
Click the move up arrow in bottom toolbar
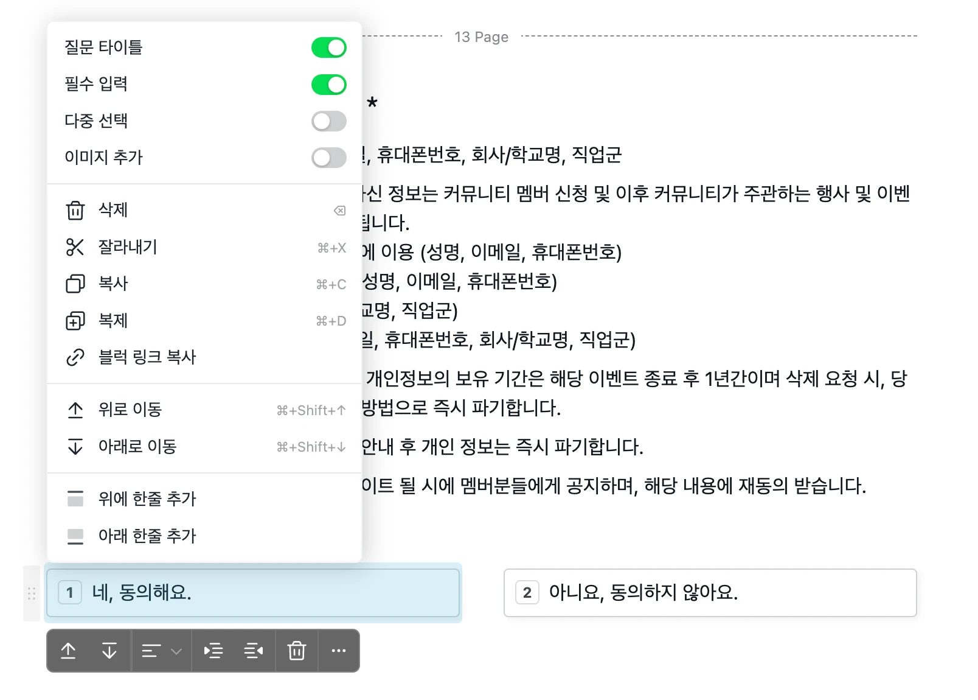(x=69, y=651)
